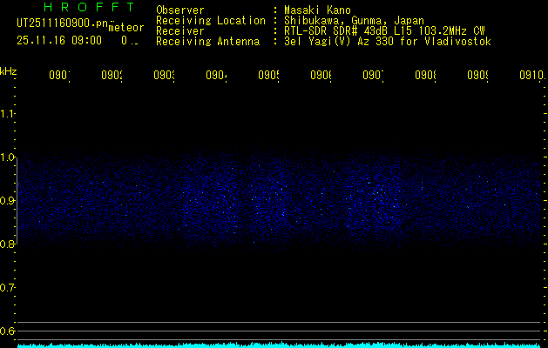
Task: Select 'Shibukawa, Gunma, Japan' location text
Action: point(354,21)
